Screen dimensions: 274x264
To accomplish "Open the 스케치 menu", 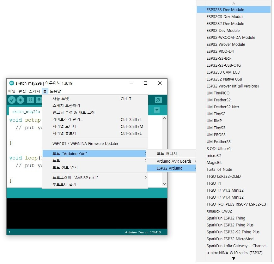I will click(x=34, y=91).
